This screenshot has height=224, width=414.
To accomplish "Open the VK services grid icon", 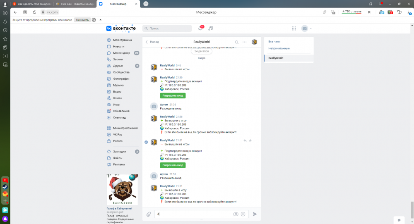I will [x=294, y=29].
